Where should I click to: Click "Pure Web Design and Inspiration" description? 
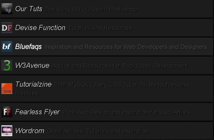[x=126, y=112]
